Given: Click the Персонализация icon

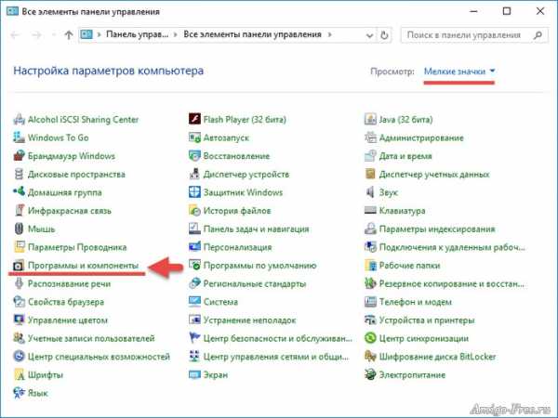Looking at the screenshot, I should pos(194,247).
